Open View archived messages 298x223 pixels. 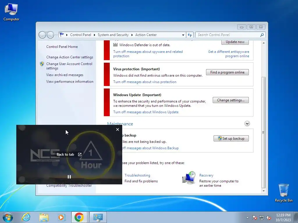point(65,75)
